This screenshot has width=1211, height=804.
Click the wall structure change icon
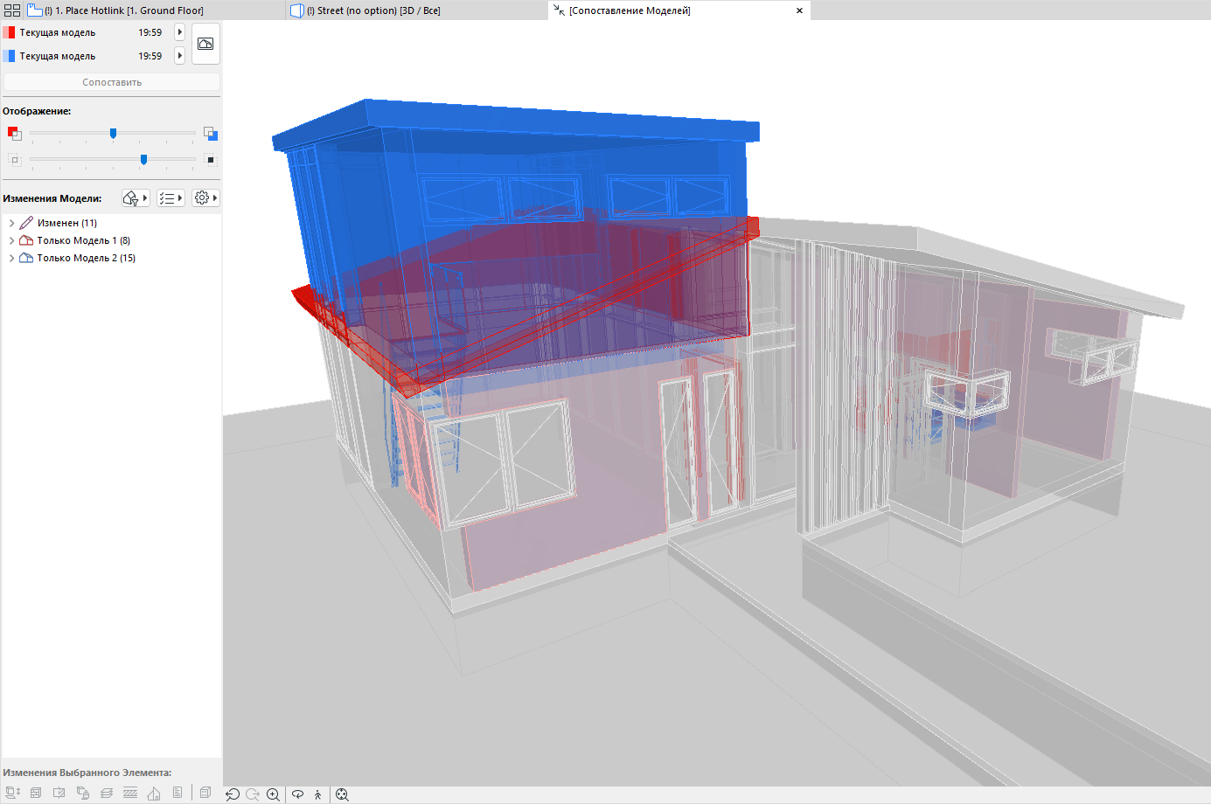[x=36, y=793]
